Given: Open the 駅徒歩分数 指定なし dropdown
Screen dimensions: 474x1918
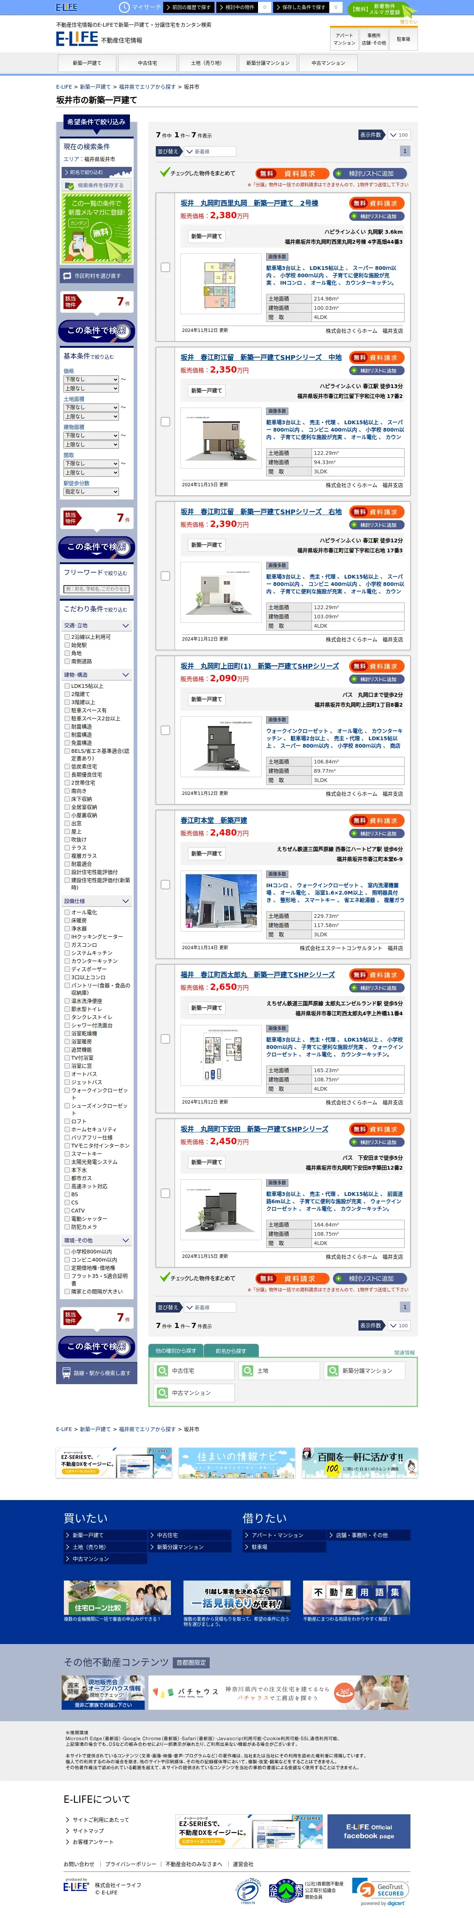Looking at the screenshot, I should (91, 491).
